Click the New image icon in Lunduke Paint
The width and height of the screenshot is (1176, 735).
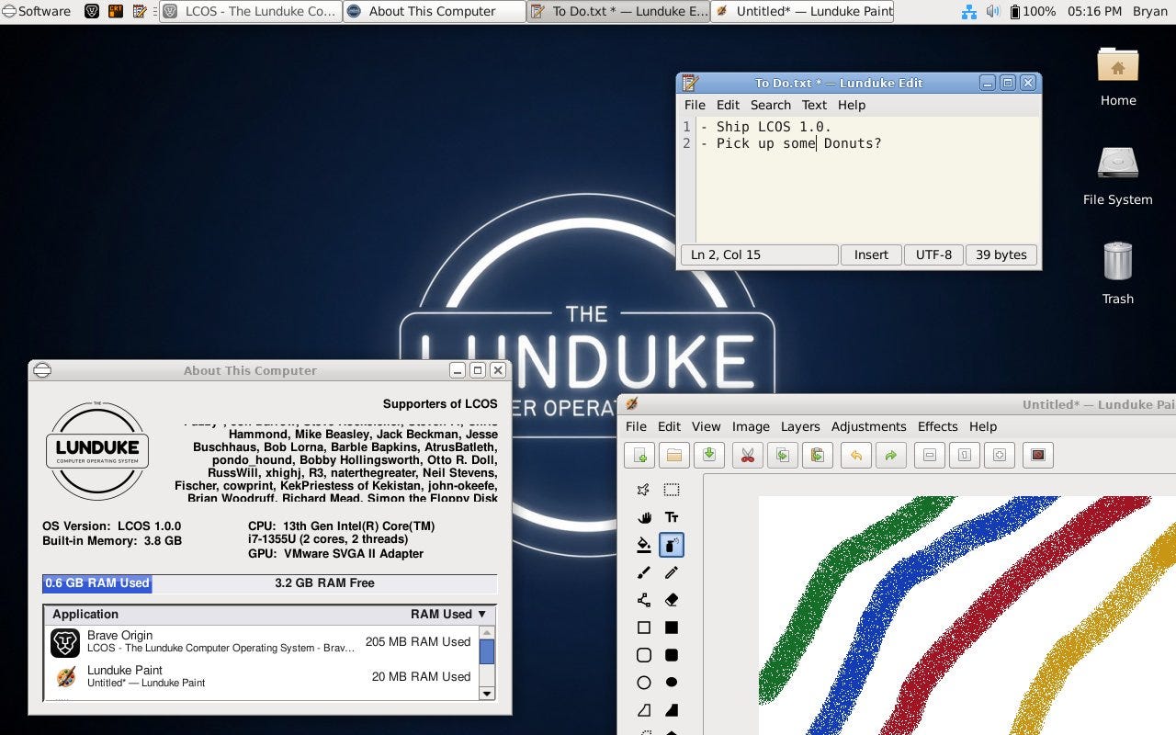tap(640, 456)
